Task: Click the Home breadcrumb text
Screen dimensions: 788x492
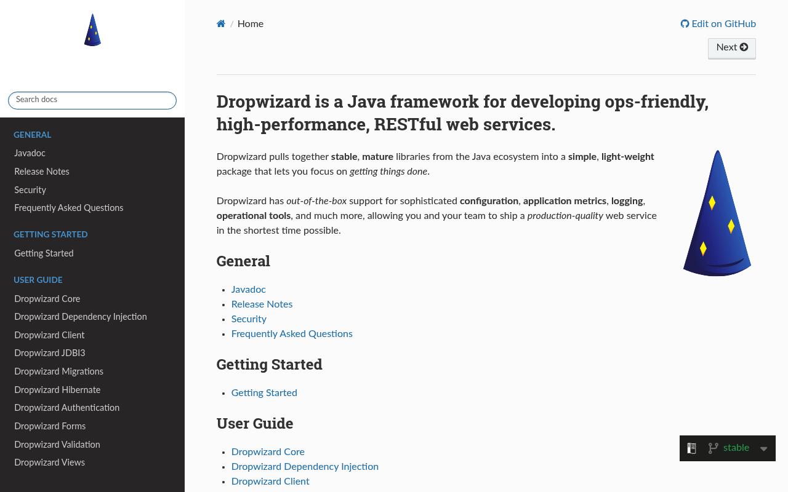Action: coord(251,24)
